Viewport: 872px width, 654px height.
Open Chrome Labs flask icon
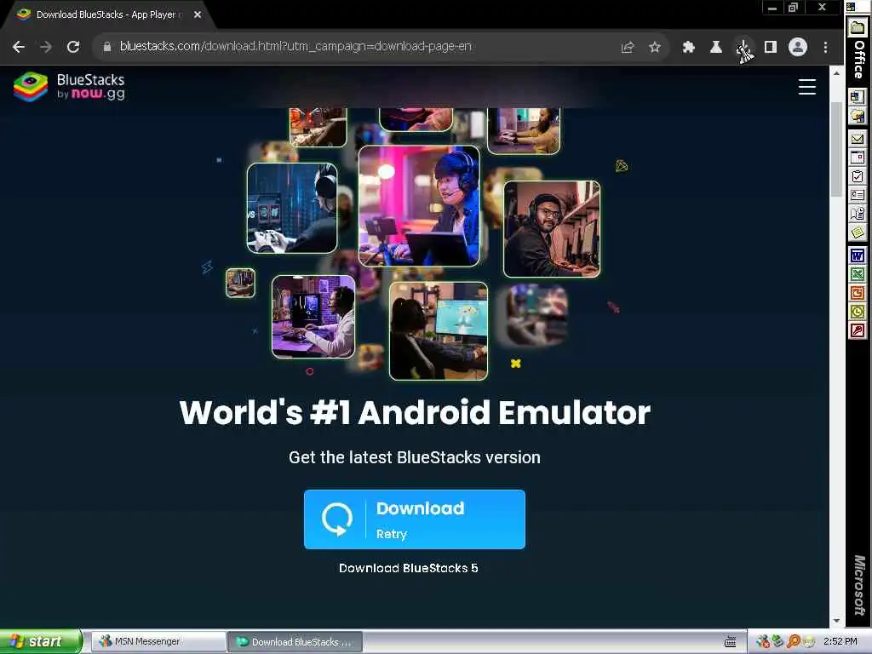[716, 48]
